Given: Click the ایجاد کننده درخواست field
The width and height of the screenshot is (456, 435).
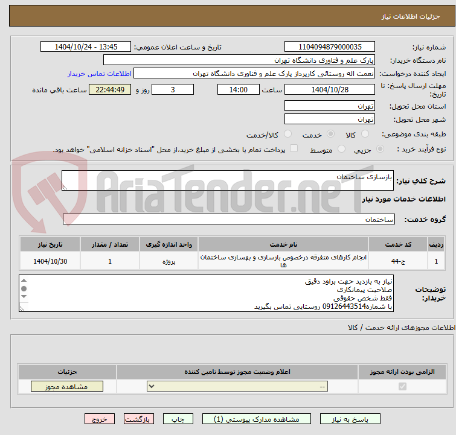Looking at the screenshot, I should pyautogui.click(x=254, y=74).
